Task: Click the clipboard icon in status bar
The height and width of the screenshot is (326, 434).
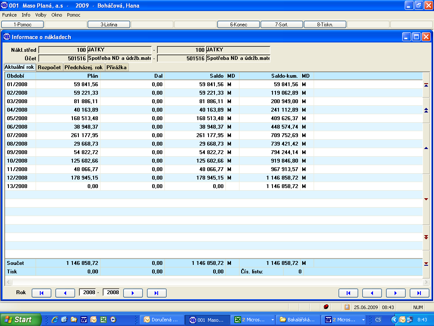Action: click(347, 307)
